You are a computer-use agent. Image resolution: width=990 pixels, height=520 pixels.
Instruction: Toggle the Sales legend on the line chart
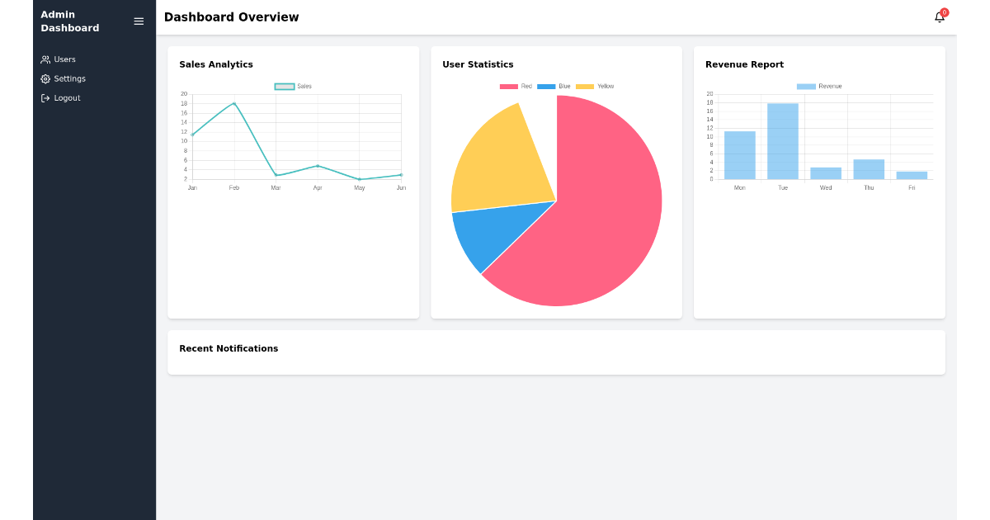click(290, 86)
